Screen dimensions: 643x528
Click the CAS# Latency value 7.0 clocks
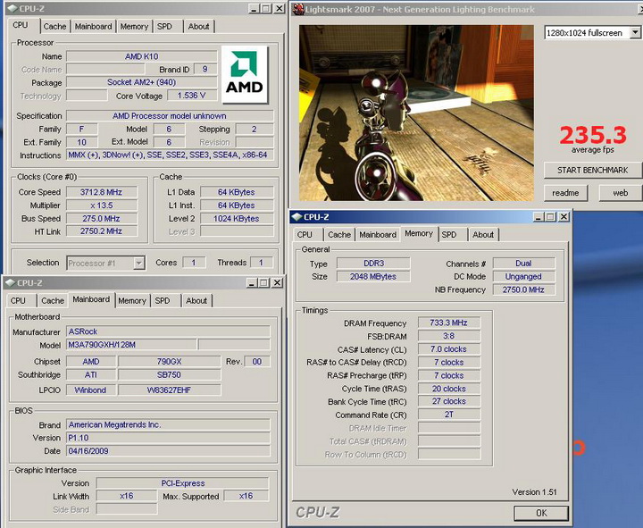(x=448, y=349)
